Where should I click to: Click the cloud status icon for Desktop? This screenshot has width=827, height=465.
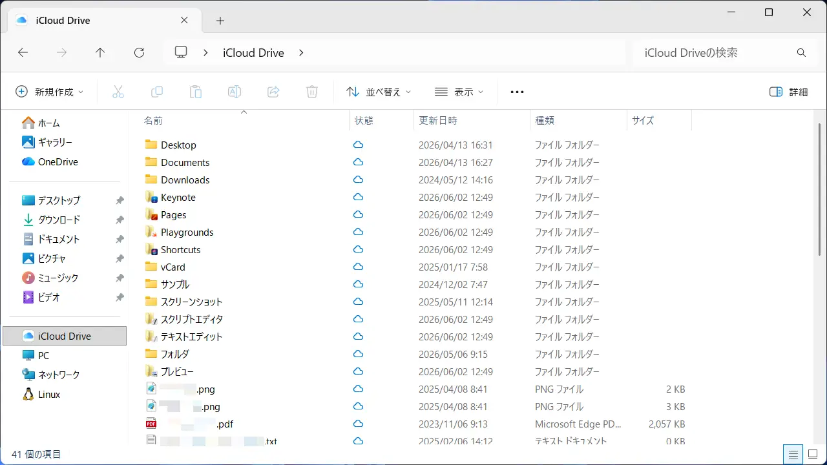(x=358, y=145)
